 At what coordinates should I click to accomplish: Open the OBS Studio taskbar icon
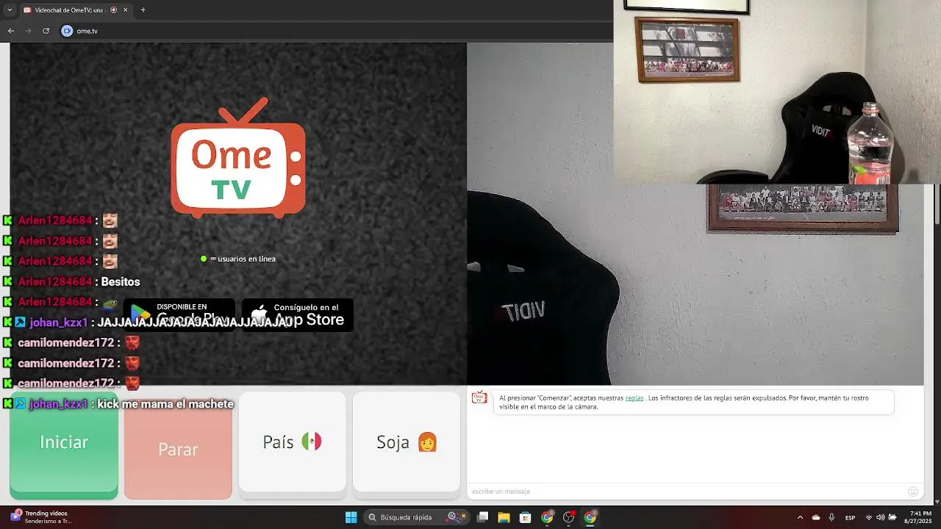tap(568, 517)
